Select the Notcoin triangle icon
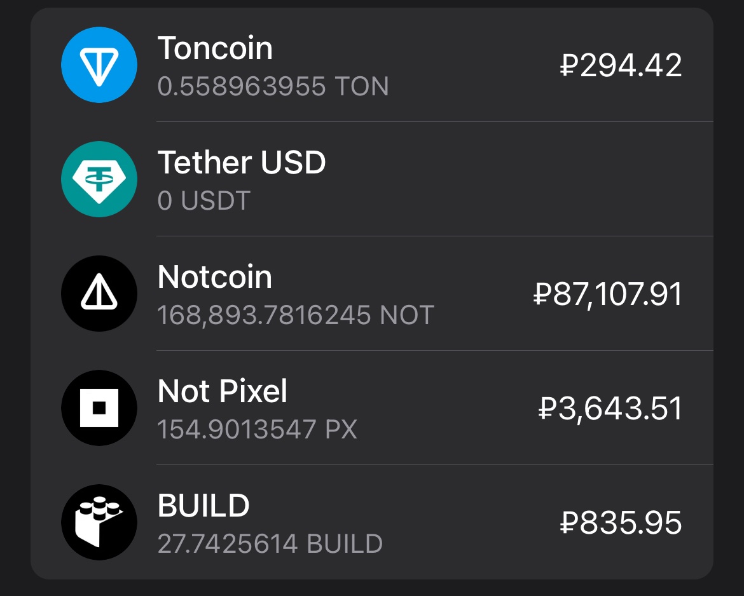744x596 pixels. [99, 294]
